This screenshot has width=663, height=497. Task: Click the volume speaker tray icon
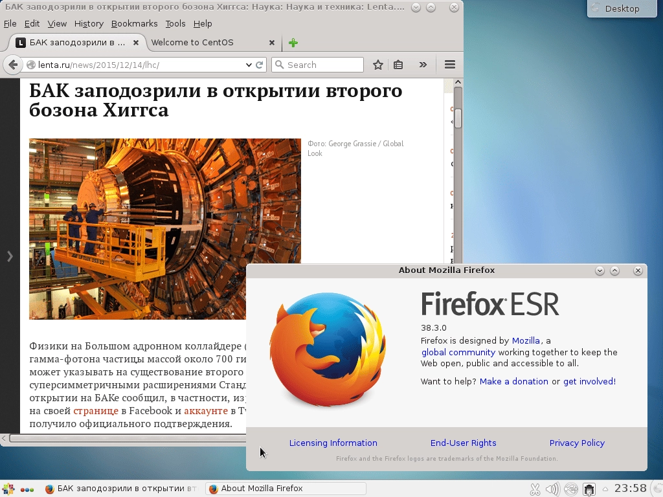tap(552, 489)
